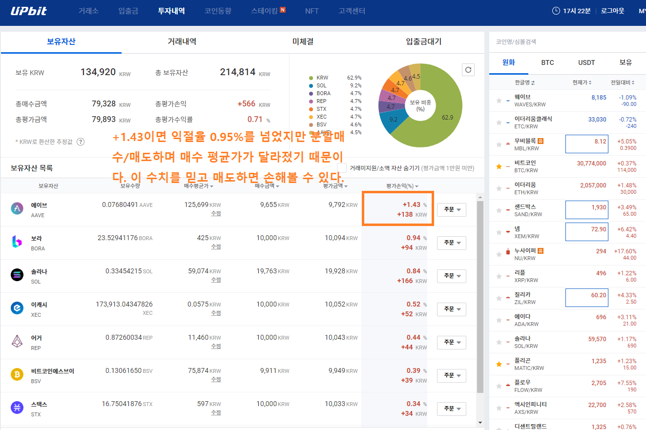Click the Augur REP coin icon
Viewport: 646px width, 430px height.
(17, 341)
